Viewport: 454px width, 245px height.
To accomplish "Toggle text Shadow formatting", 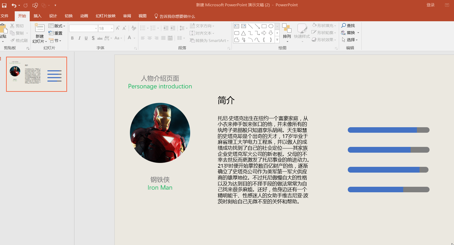I will click(93, 38).
